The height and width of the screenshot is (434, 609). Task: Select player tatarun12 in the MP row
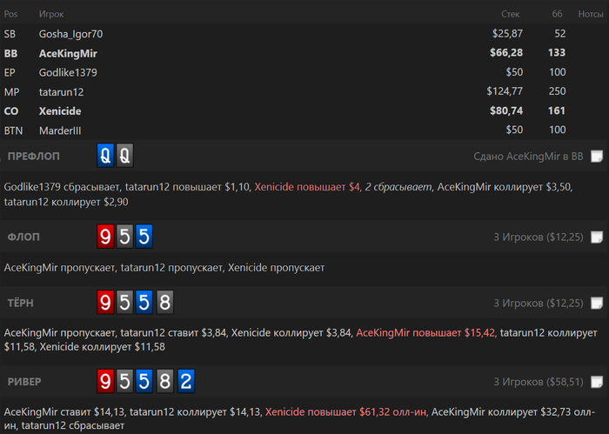coord(62,91)
